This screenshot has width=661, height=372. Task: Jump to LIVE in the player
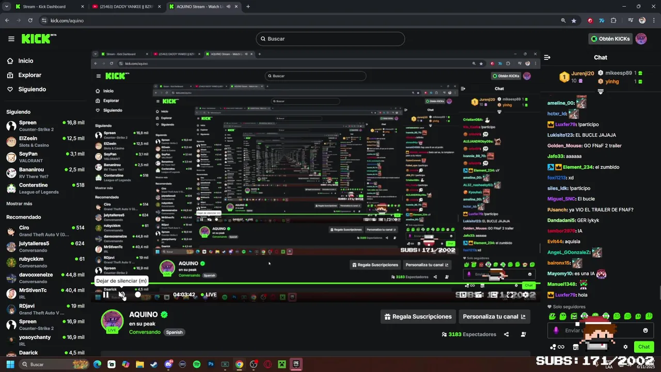pos(208,295)
